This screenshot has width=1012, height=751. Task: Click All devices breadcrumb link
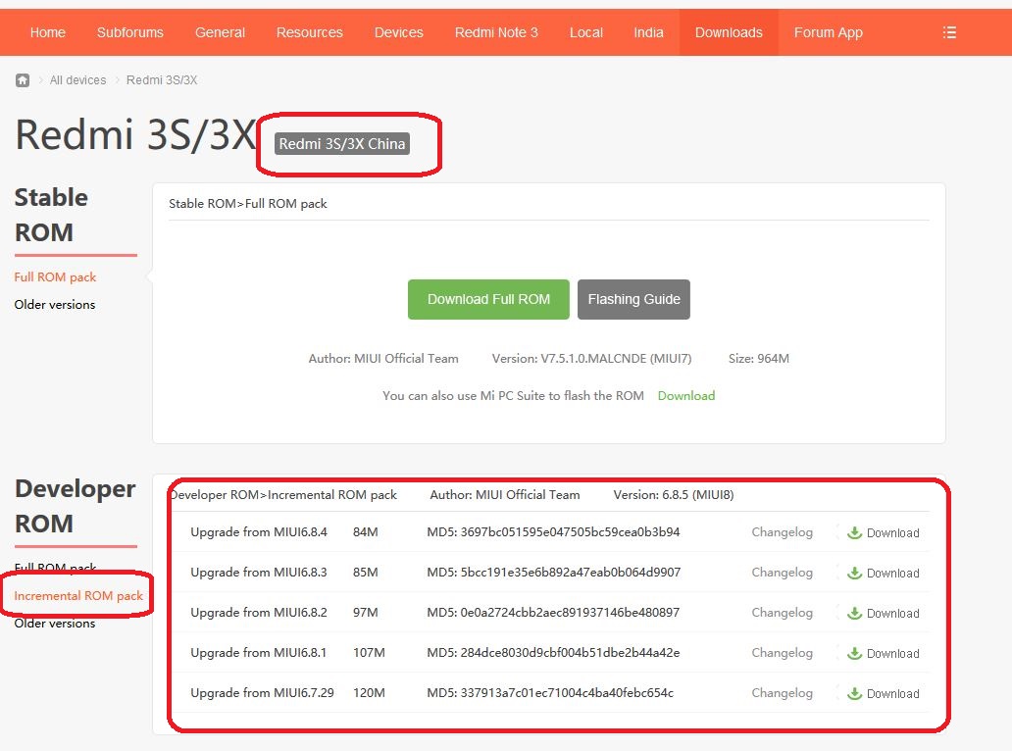pos(77,80)
